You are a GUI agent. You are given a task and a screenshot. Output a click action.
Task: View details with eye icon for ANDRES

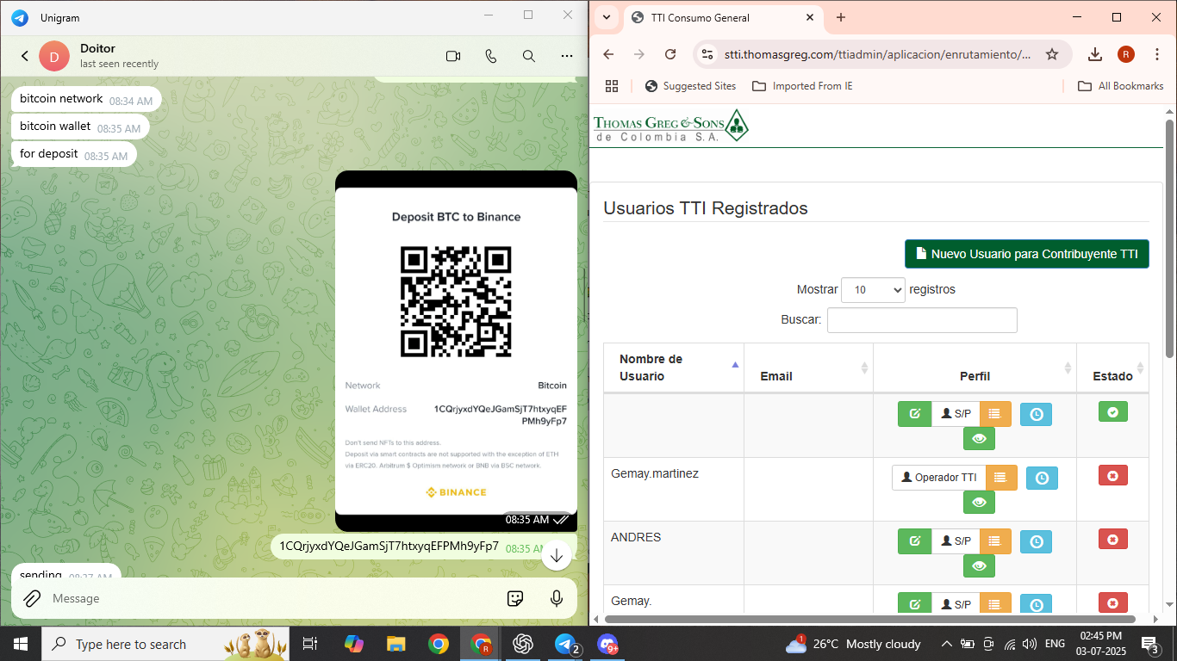pyautogui.click(x=979, y=566)
